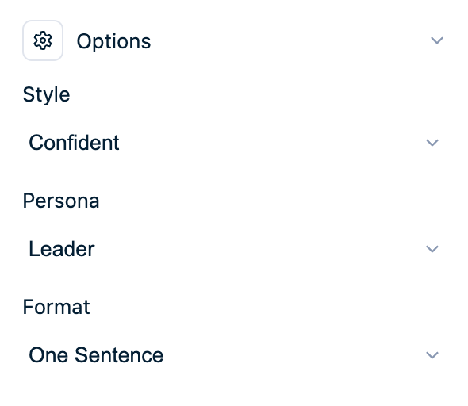Click the gear icon beside Options
The image size is (468, 406).
tap(43, 40)
